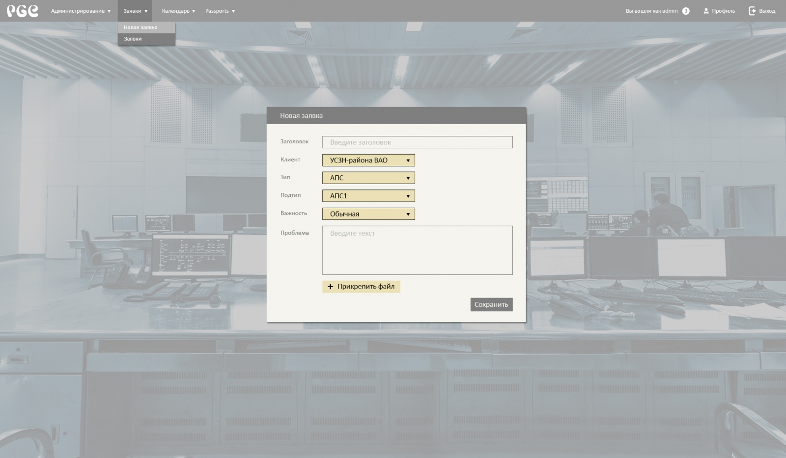Focus the Заголовок input field
This screenshot has width=786, height=458.
click(417, 142)
